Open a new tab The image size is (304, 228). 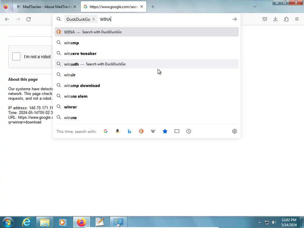(153, 7)
